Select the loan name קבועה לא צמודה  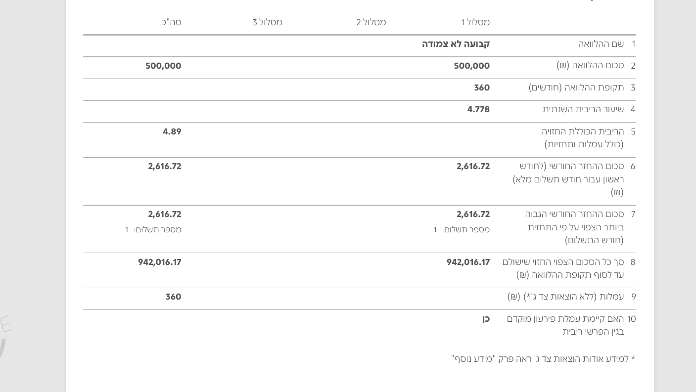[x=456, y=44]
